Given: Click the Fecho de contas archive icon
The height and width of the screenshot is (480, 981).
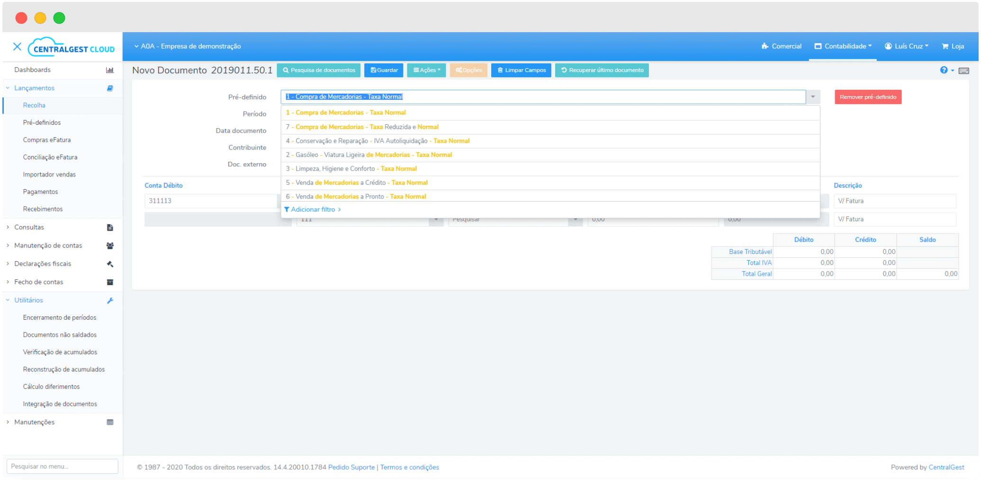Looking at the screenshot, I should (x=110, y=282).
